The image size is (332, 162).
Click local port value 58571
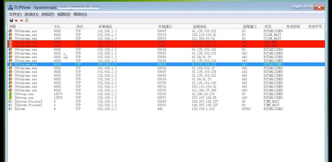tap(162, 98)
